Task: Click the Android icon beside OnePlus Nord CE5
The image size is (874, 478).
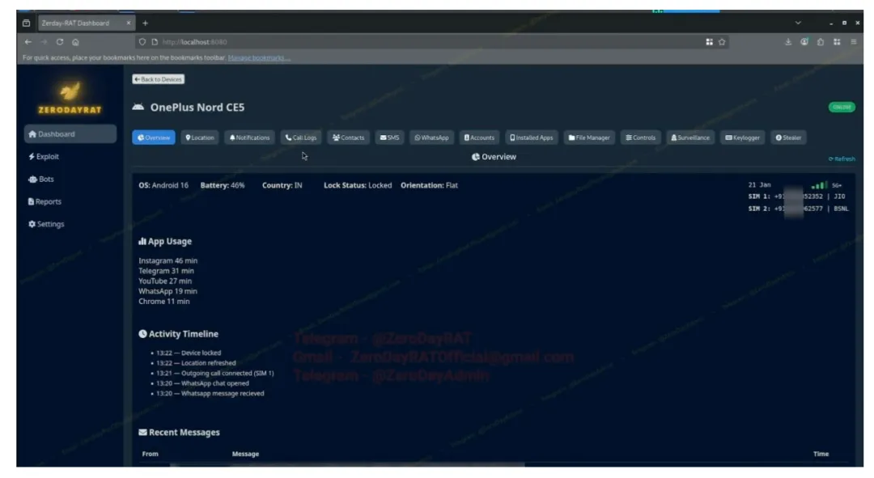Action: 138,107
